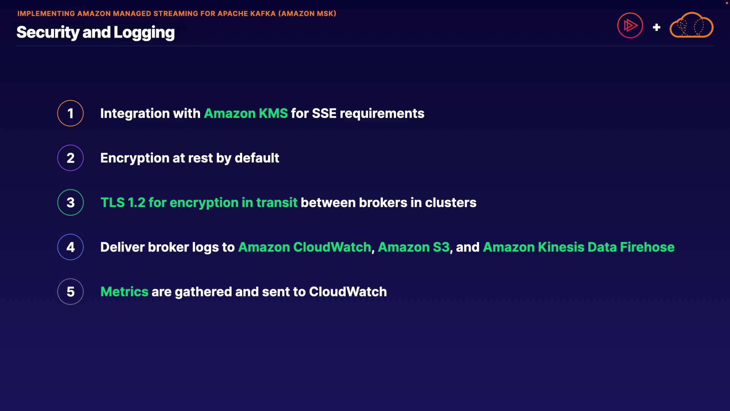Click Amazon Kinesis Data Firehose text
Viewport: 730px width, 411px height.
tap(578, 247)
